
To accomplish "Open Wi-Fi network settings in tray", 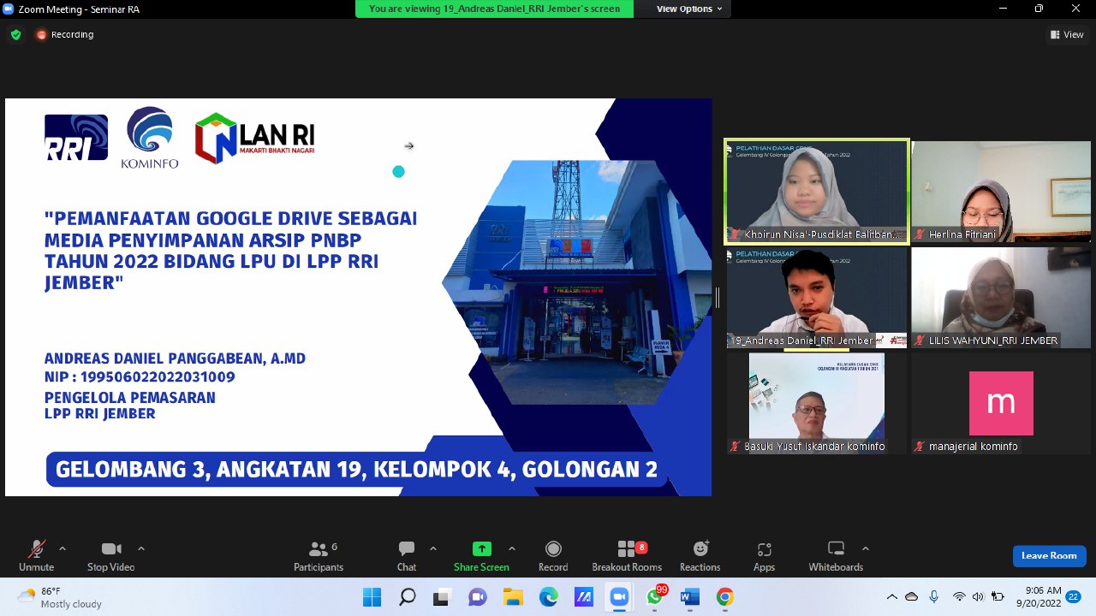I will (x=959, y=597).
